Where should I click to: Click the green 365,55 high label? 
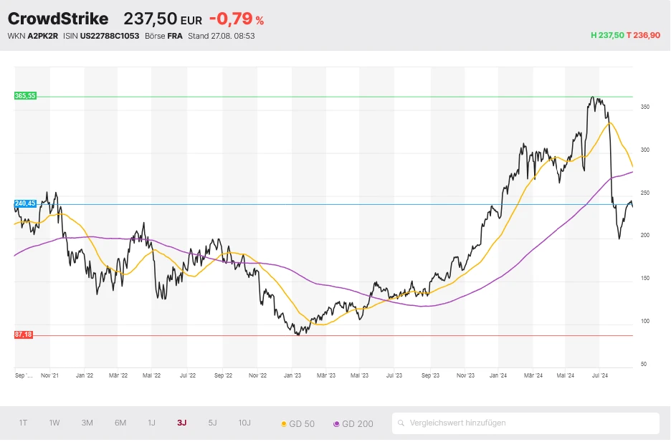pyautogui.click(x=25, y=96)
